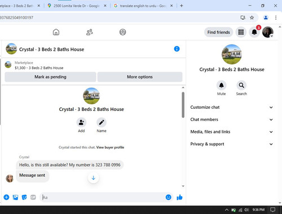Expand Media, files and links section
This screenshot has width=282, height=214.
pos(231,132)
